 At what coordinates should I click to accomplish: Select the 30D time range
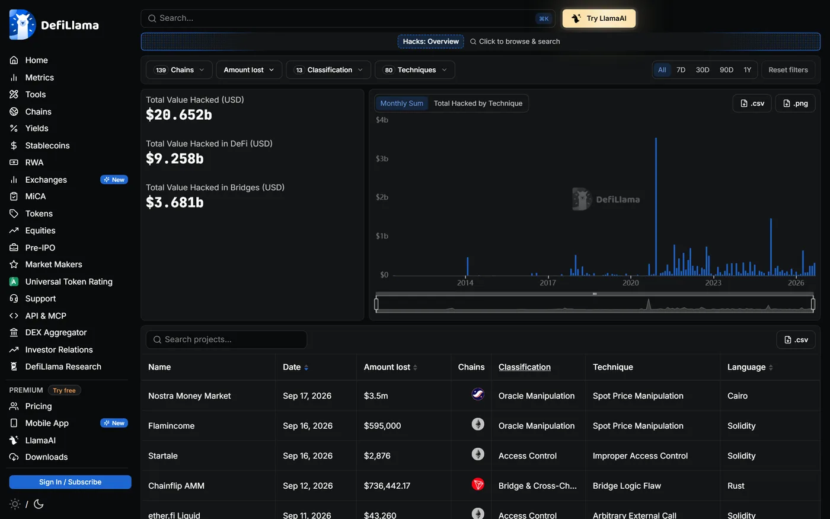(703, 70)
